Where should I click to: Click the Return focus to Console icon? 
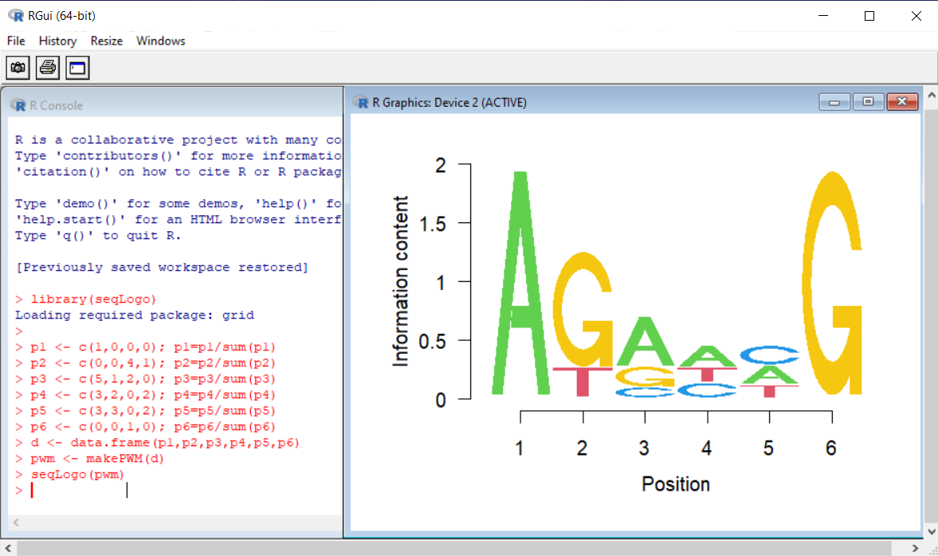(x=77, y=69)
